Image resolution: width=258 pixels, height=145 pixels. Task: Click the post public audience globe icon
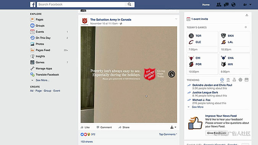coord(121,24)
